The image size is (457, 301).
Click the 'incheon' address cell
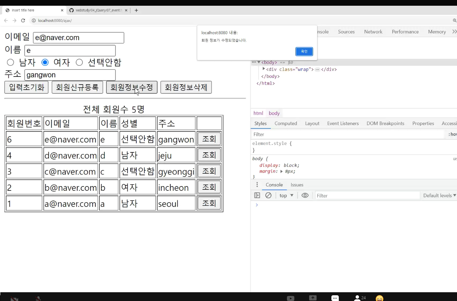pos(176,187)
